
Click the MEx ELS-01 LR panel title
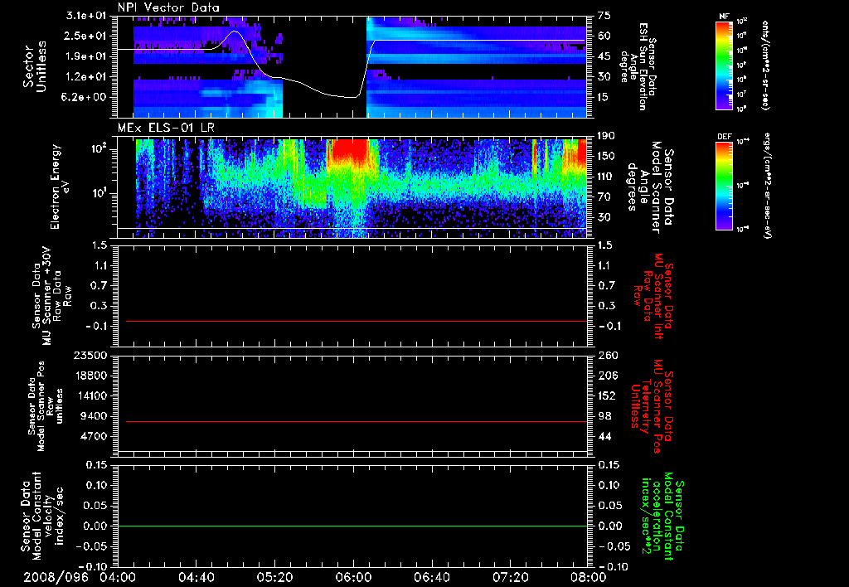click(x=166, y=129)
